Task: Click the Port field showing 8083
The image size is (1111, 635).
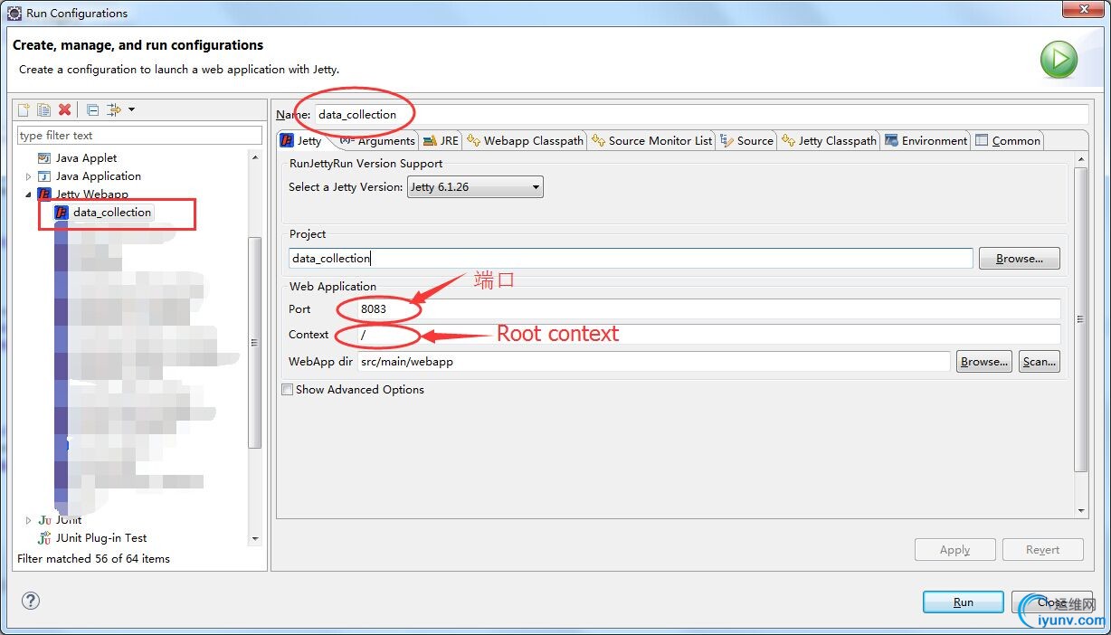Action: coord(709,309)
